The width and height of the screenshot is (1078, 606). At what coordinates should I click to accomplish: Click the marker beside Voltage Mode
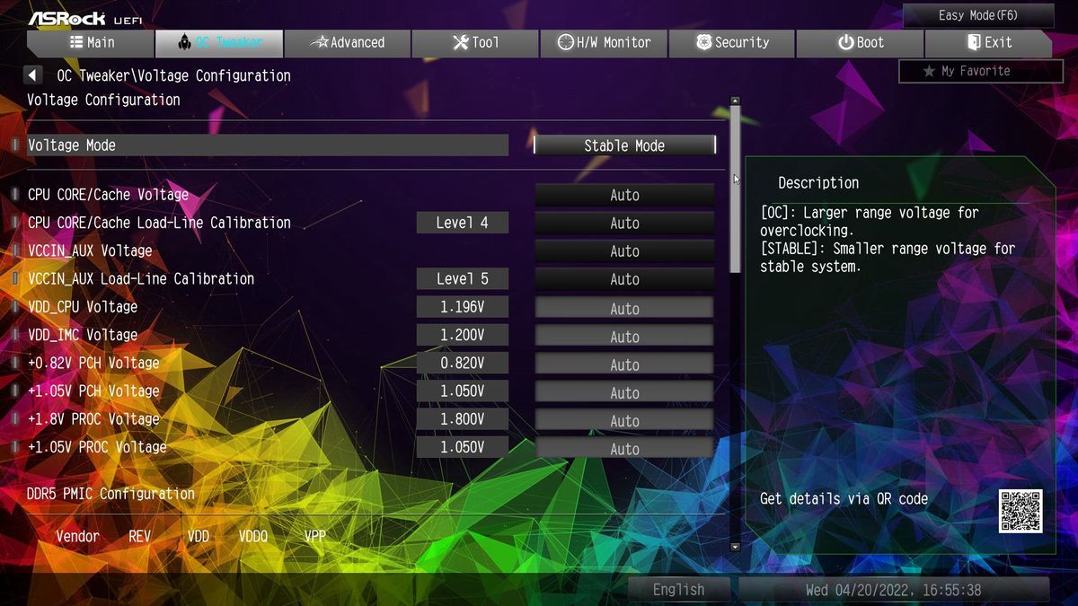[15, 145]
